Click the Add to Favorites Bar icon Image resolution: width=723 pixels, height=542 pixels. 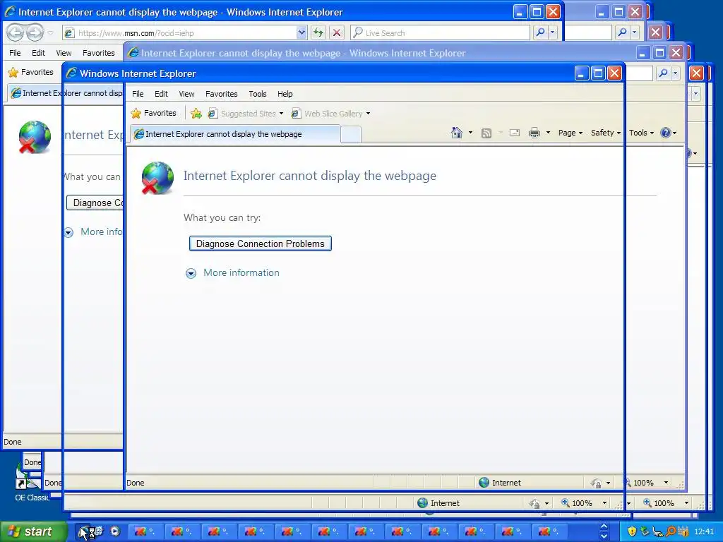196,114
